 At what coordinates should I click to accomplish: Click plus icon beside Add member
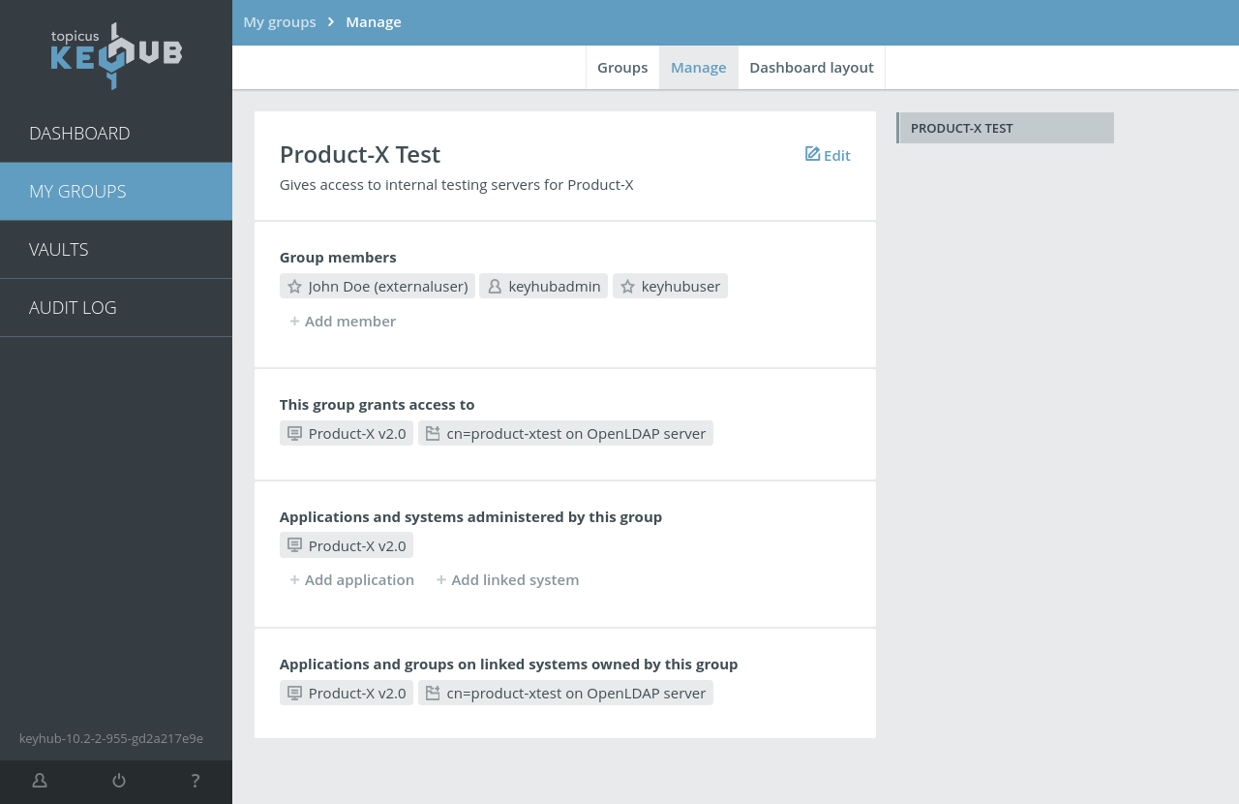pyautogui.click(x=294, y=322)
